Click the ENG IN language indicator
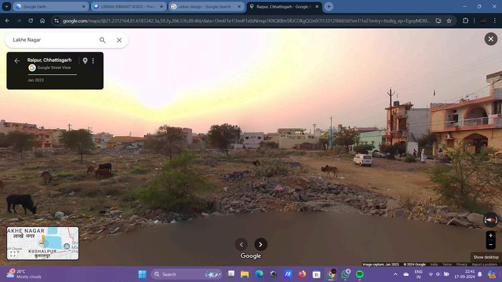Image resolution: width=502 pixels, height=282 pixels. [418, 274]
